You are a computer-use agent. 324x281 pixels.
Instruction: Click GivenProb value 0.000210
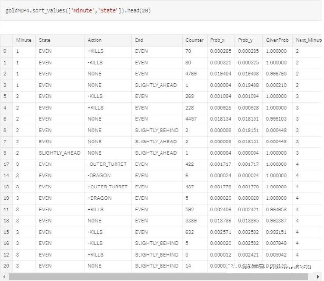[x=276, y=85]
